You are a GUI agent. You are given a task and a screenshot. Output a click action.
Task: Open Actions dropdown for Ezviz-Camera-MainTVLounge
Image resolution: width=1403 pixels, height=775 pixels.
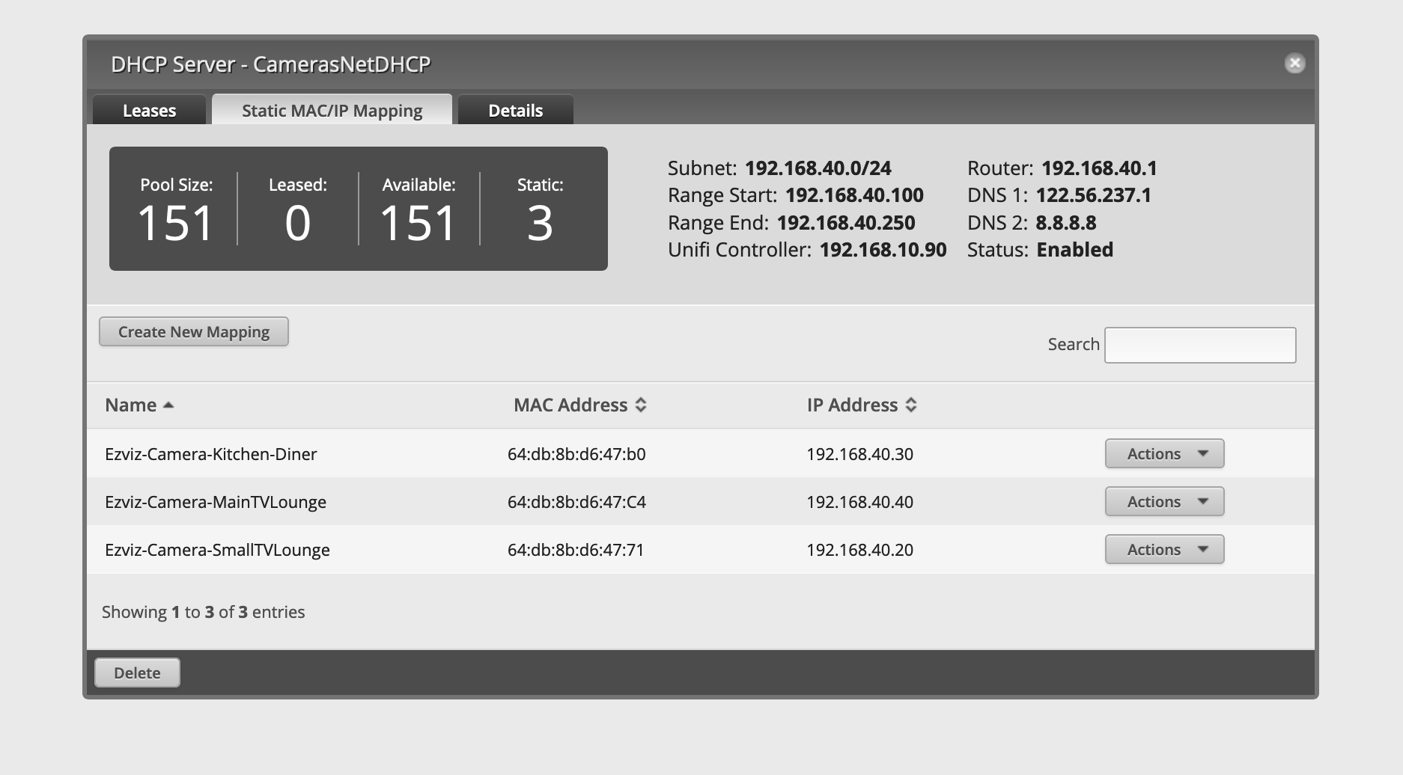point(1164,501)
